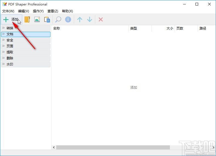Expand the 安全 category
Image resolution: width=216 pixels, height=156 pixels.
point(26,40)
